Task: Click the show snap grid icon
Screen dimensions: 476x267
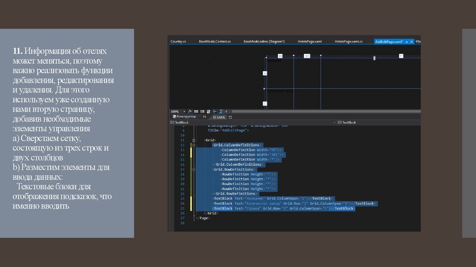Action: [196, 112]
